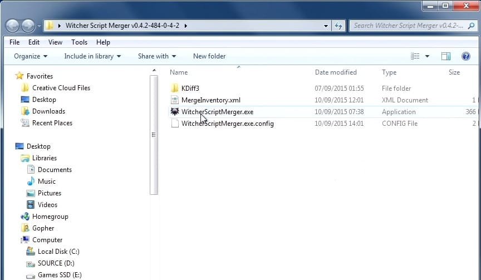
Task: Open the File menu
Action: (14, 42)
